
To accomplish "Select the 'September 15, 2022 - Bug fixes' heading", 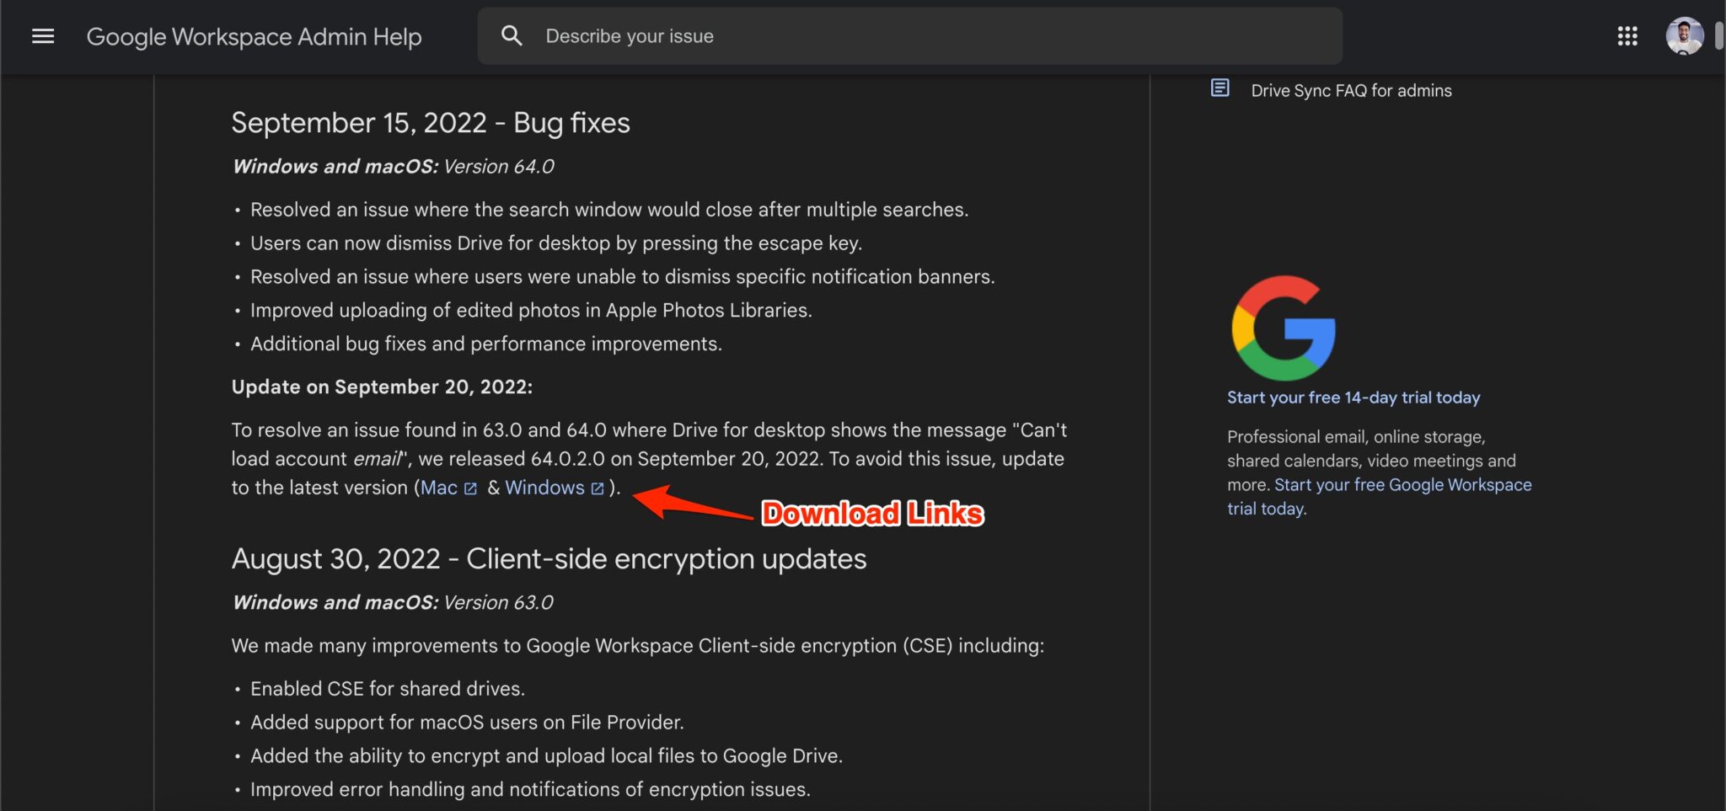I will [430, 122].
